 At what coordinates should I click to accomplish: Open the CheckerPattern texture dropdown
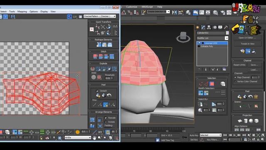(100, 16)
